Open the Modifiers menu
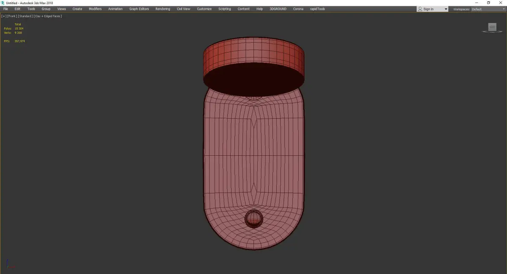The width and height of the screenshot is (507, 274). coord(95,9)
